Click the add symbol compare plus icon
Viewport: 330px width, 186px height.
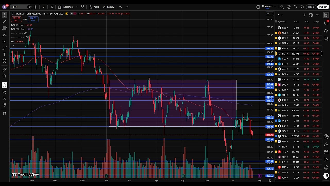(35, 7)
